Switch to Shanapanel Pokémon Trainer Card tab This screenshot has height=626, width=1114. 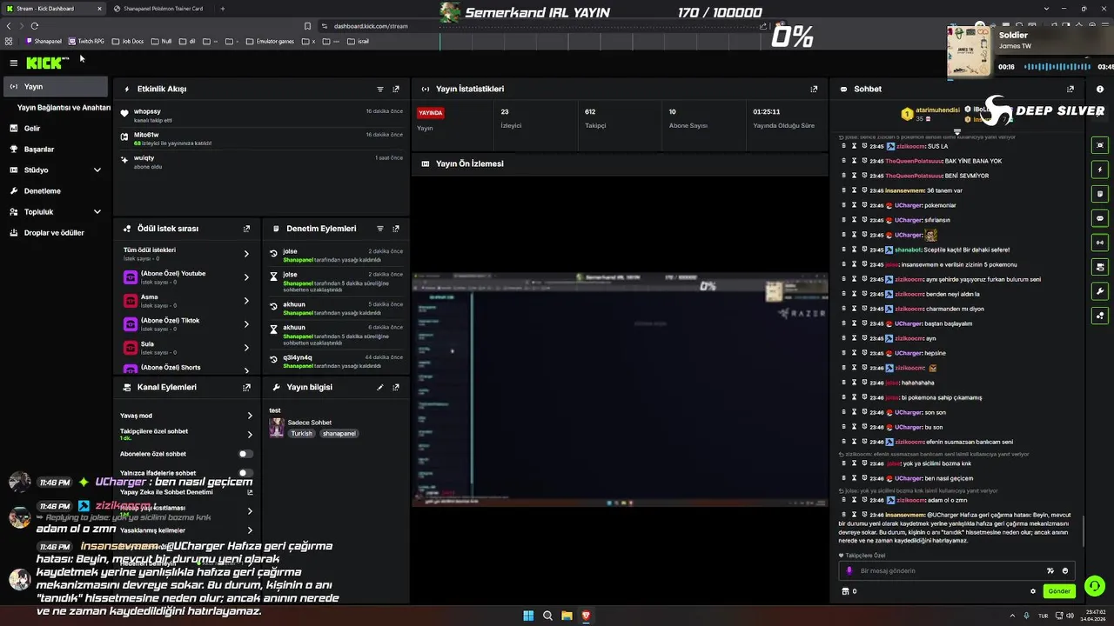(x=161, y=9)
